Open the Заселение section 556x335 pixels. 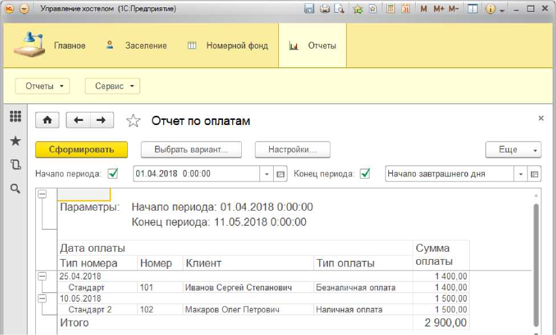point(146,46)
